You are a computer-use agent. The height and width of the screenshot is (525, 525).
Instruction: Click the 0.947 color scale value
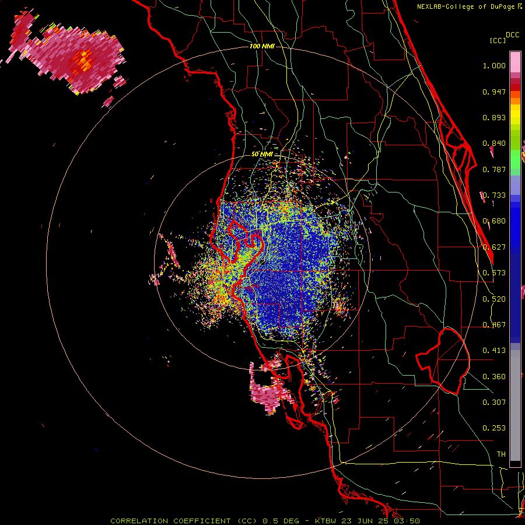494,92
